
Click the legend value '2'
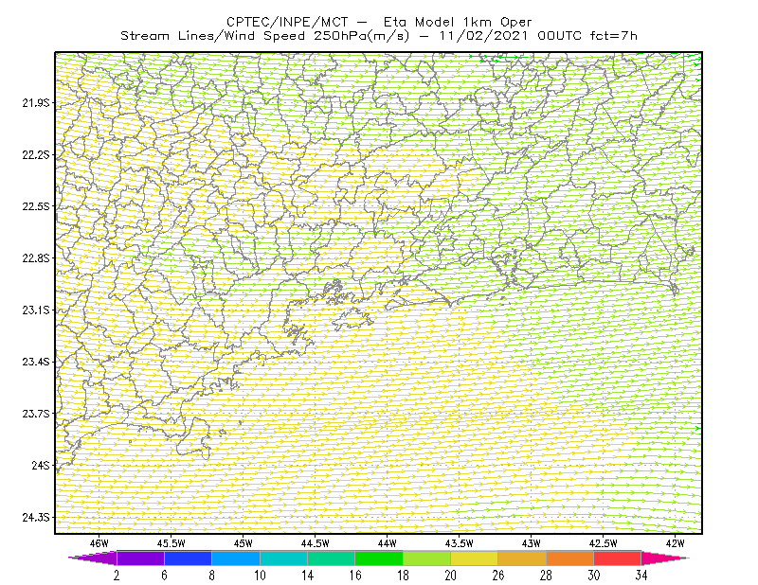point(117,576)
